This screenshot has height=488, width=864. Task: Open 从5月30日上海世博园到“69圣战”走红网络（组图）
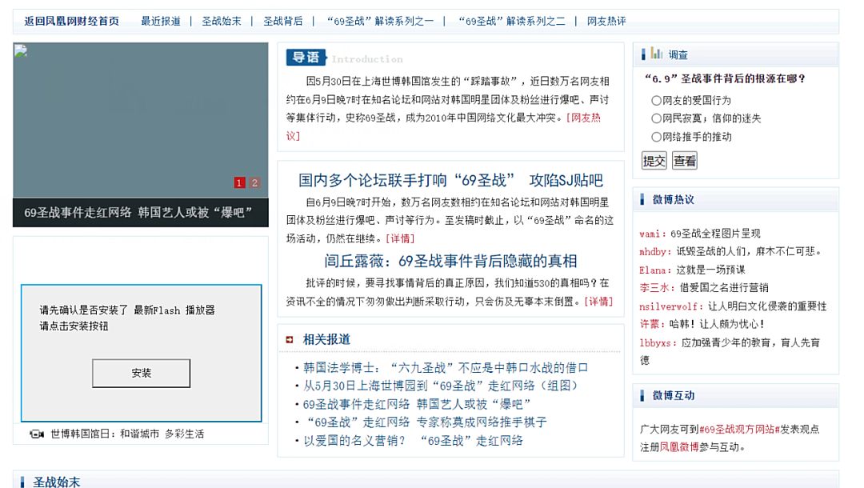pos(441,386)
